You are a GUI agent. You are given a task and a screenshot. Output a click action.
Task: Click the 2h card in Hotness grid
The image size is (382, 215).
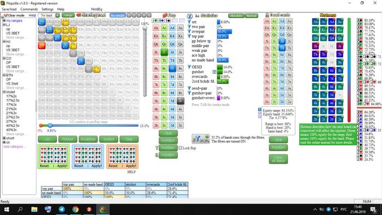pos(315,119)
